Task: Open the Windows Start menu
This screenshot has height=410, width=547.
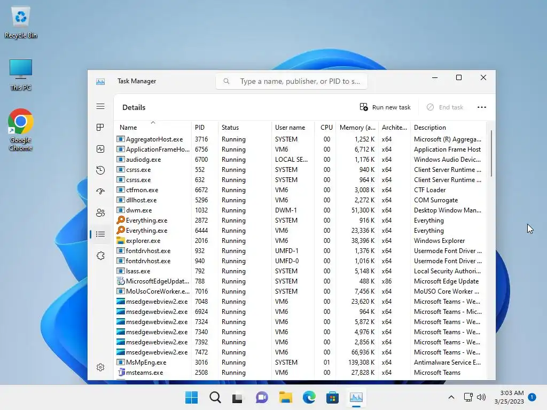Action: point(192,397)
